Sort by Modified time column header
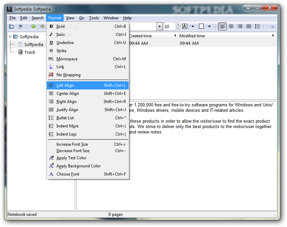 [x=227, y=36]
